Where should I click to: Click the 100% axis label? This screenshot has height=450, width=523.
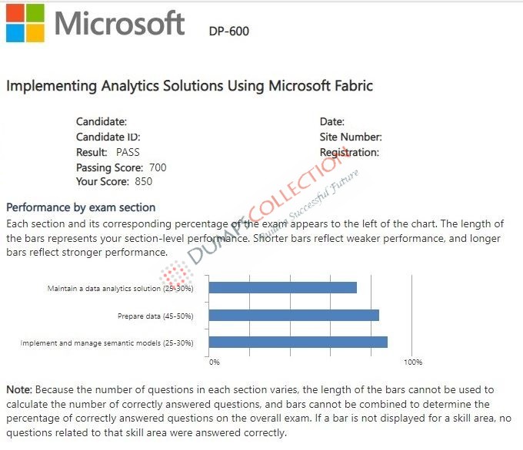tap(413, 362)
